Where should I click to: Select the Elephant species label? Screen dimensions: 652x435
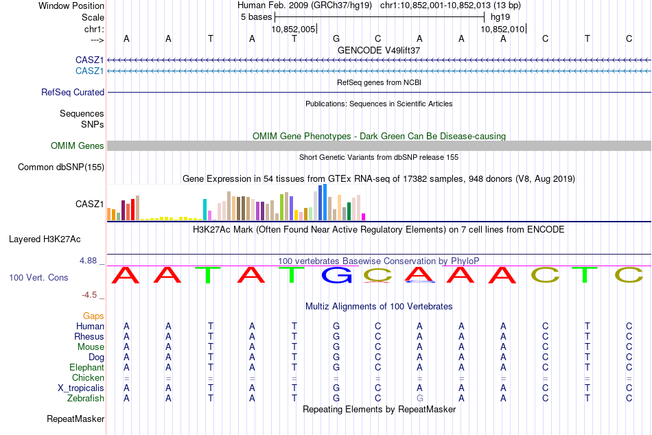(86, 368)
